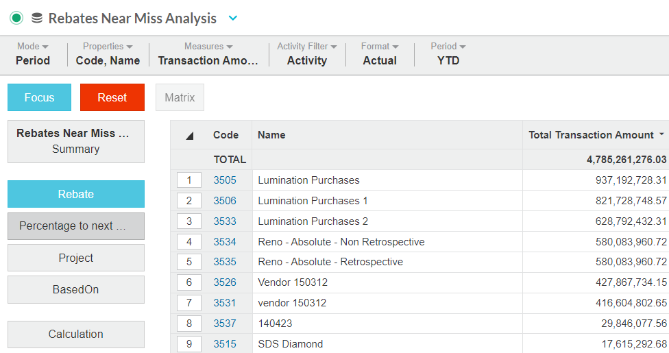Open the Format dropdown showing Actual
Image resolution: width=669 pixels, height=353 pixels.
pos(379,53)
